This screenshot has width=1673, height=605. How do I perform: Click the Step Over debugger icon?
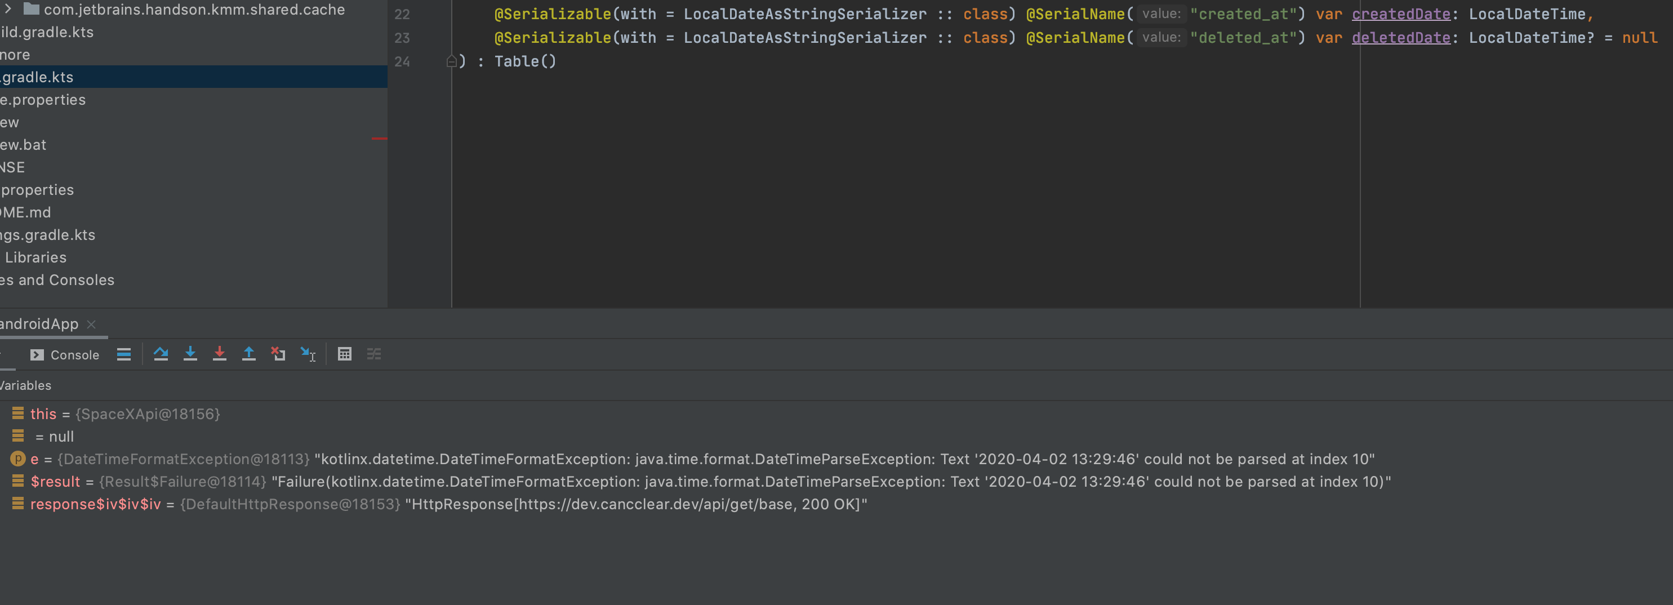pos(161,354)
